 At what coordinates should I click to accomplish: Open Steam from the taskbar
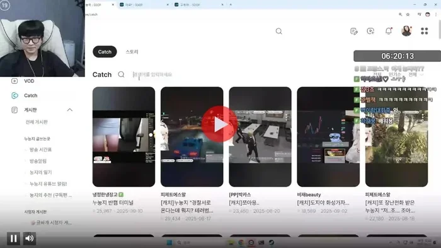(272, 243)
